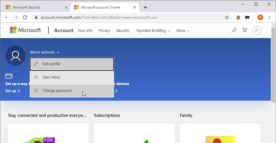
Task: Click the payment card icon above Set up
Action: pos(9,76)
